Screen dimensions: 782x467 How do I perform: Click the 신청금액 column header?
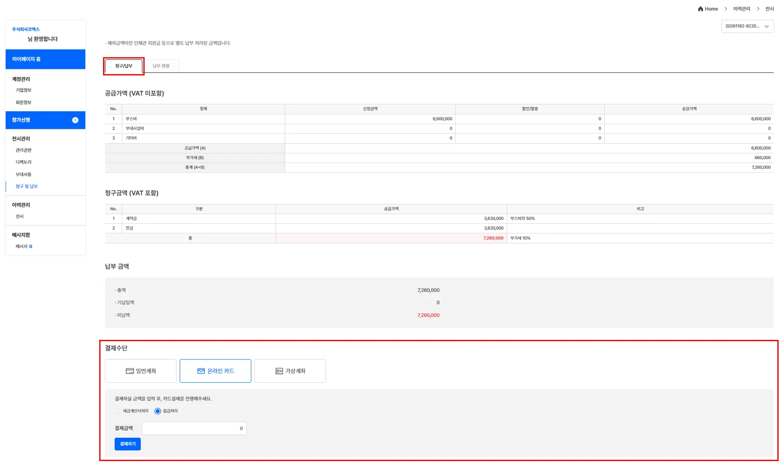point(370,109)
